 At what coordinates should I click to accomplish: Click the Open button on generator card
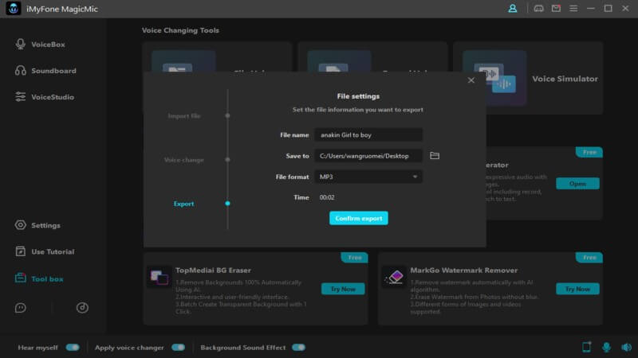point(577,184)
